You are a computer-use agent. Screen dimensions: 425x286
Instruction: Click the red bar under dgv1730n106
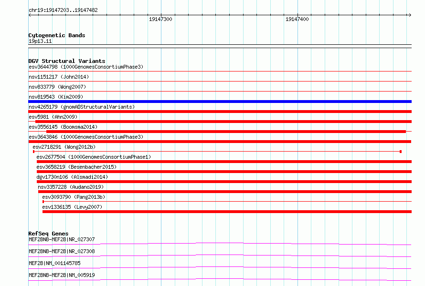[224, 182]
